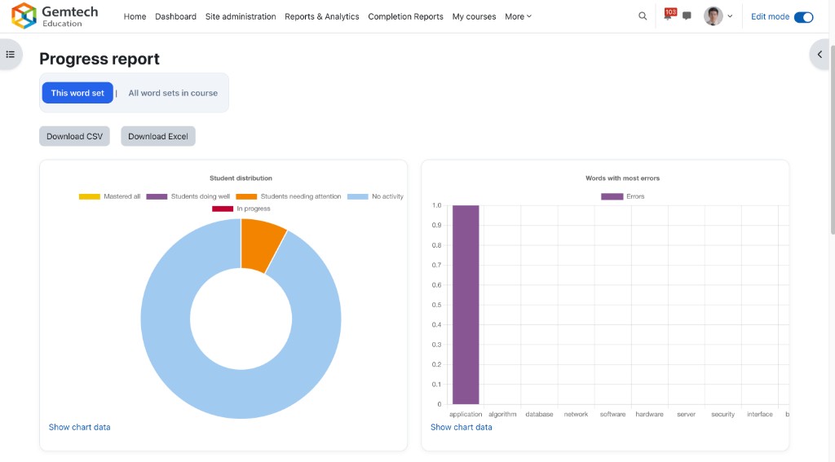Screen dimensions: 835x462
Task: Click the Gemtech Education logo
Action: pyautogui.click(x=55, y=16)
